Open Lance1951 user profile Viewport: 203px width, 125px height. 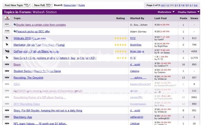[136, 98]
